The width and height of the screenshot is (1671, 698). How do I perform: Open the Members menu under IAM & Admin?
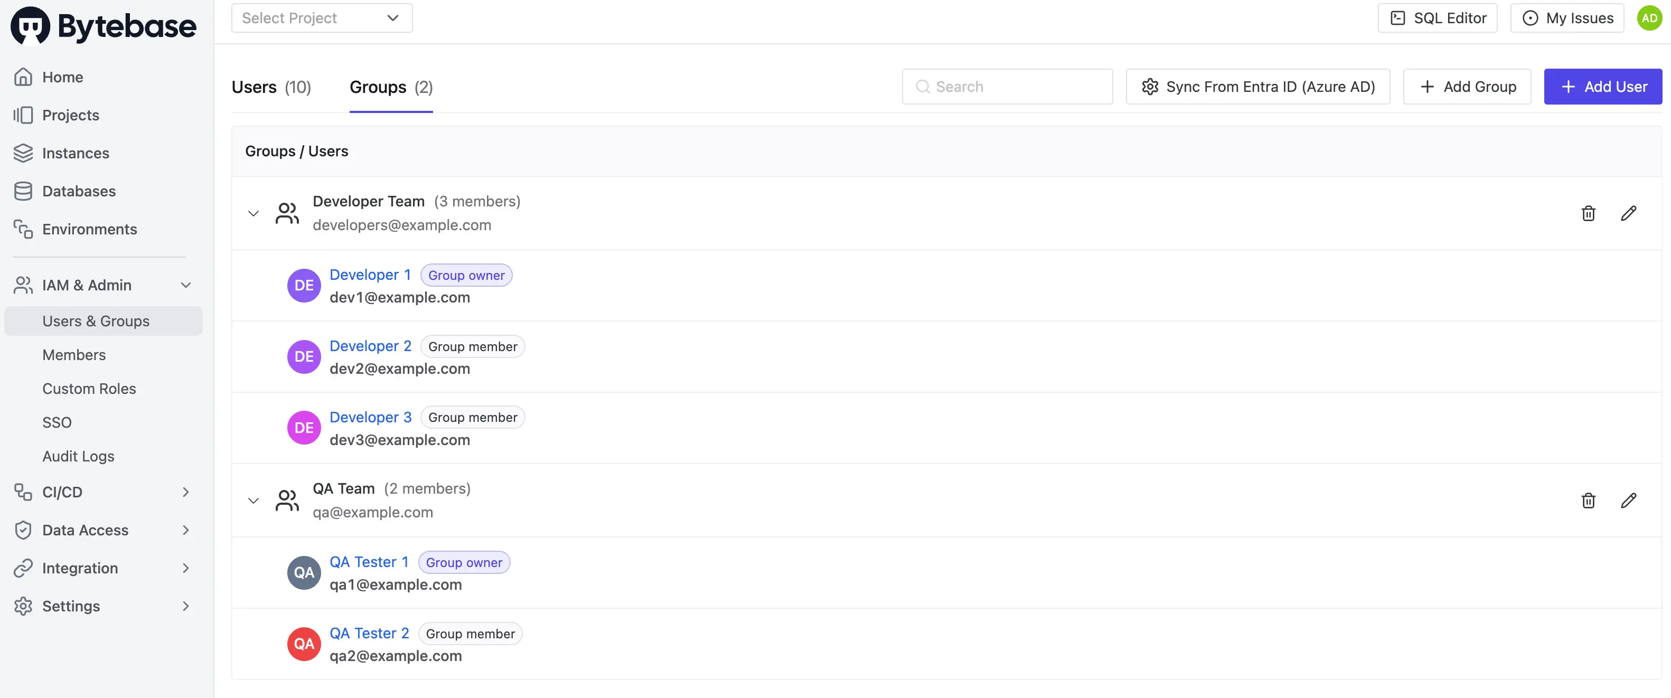pyautogui.click(x=74, y=354)
